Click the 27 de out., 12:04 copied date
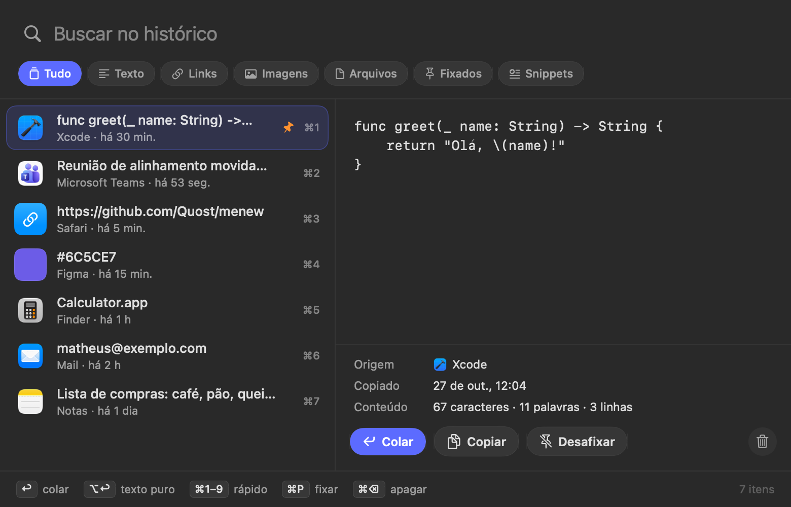This screenshot has width=791, height=507. coord(480,386)
